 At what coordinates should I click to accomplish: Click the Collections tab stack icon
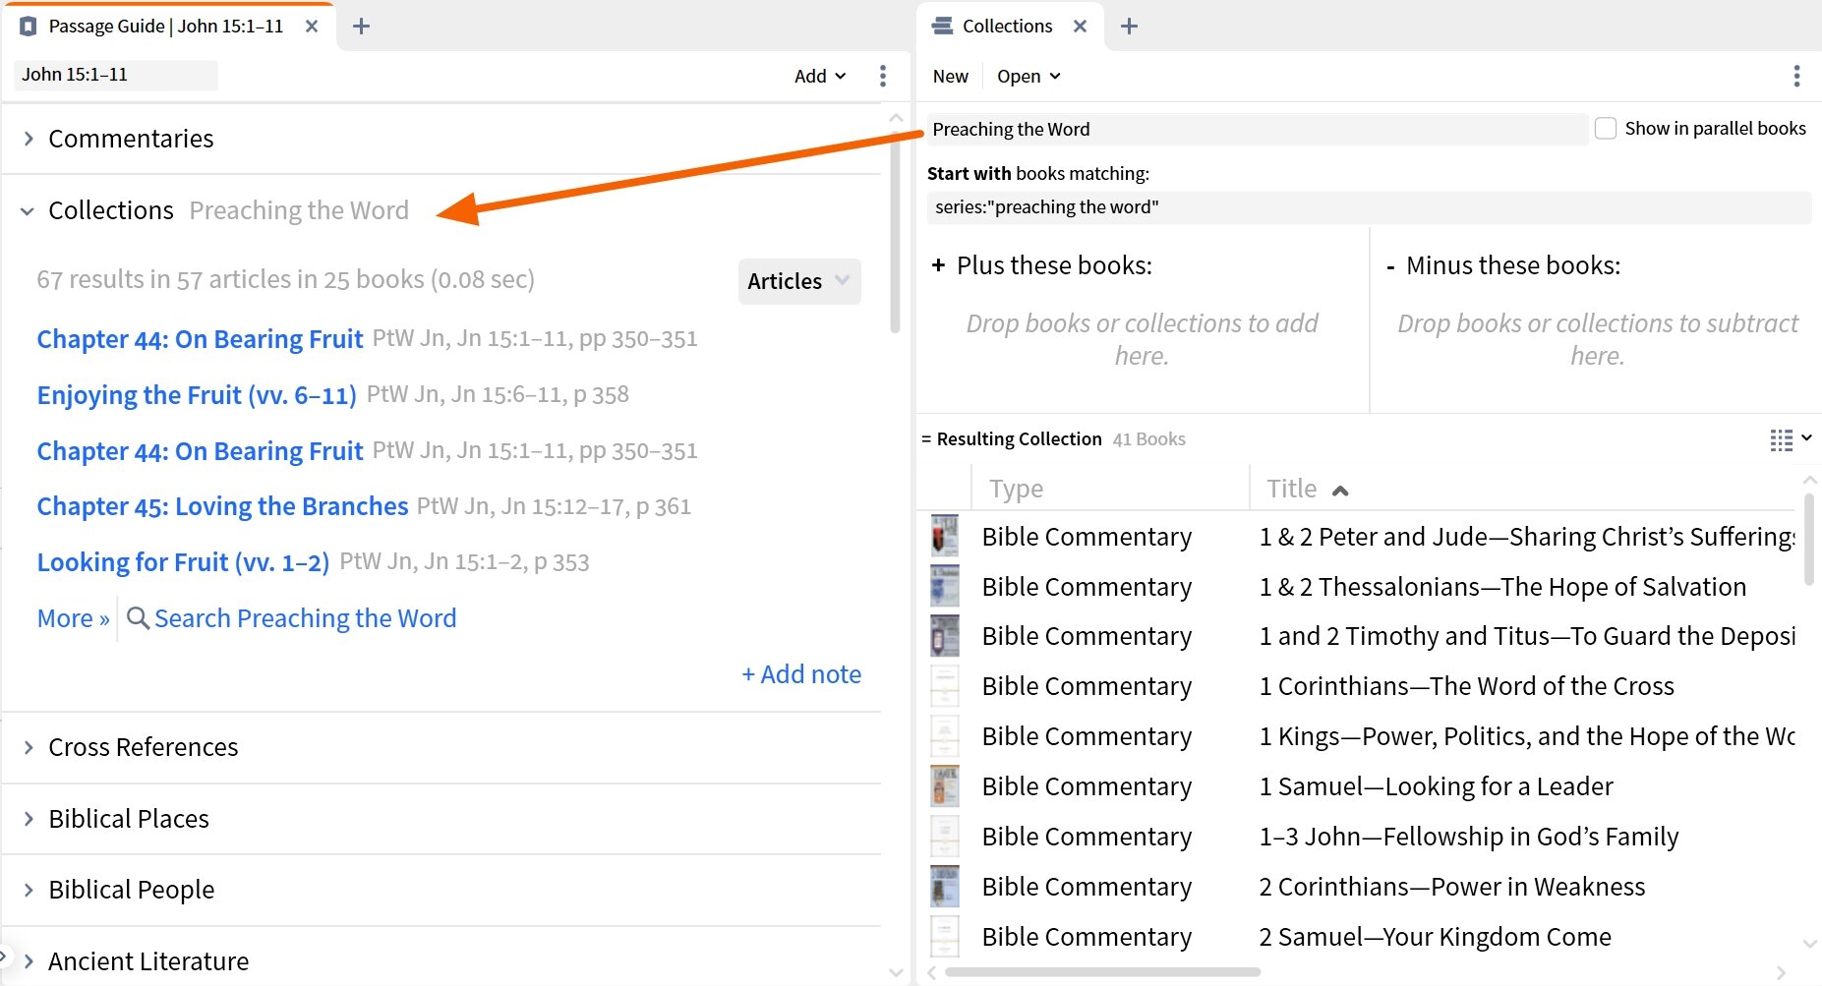pos(942,27)
